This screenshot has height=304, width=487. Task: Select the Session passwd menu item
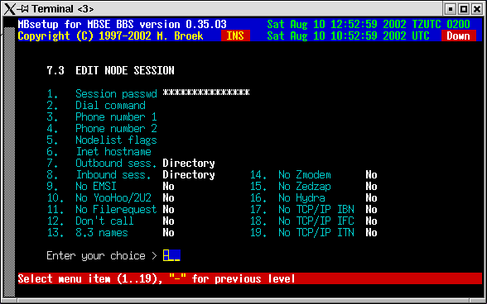[x=116, y=93]
